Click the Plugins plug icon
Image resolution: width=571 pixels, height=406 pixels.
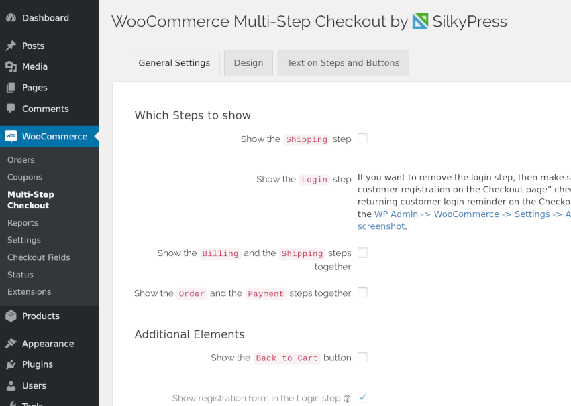11,364
